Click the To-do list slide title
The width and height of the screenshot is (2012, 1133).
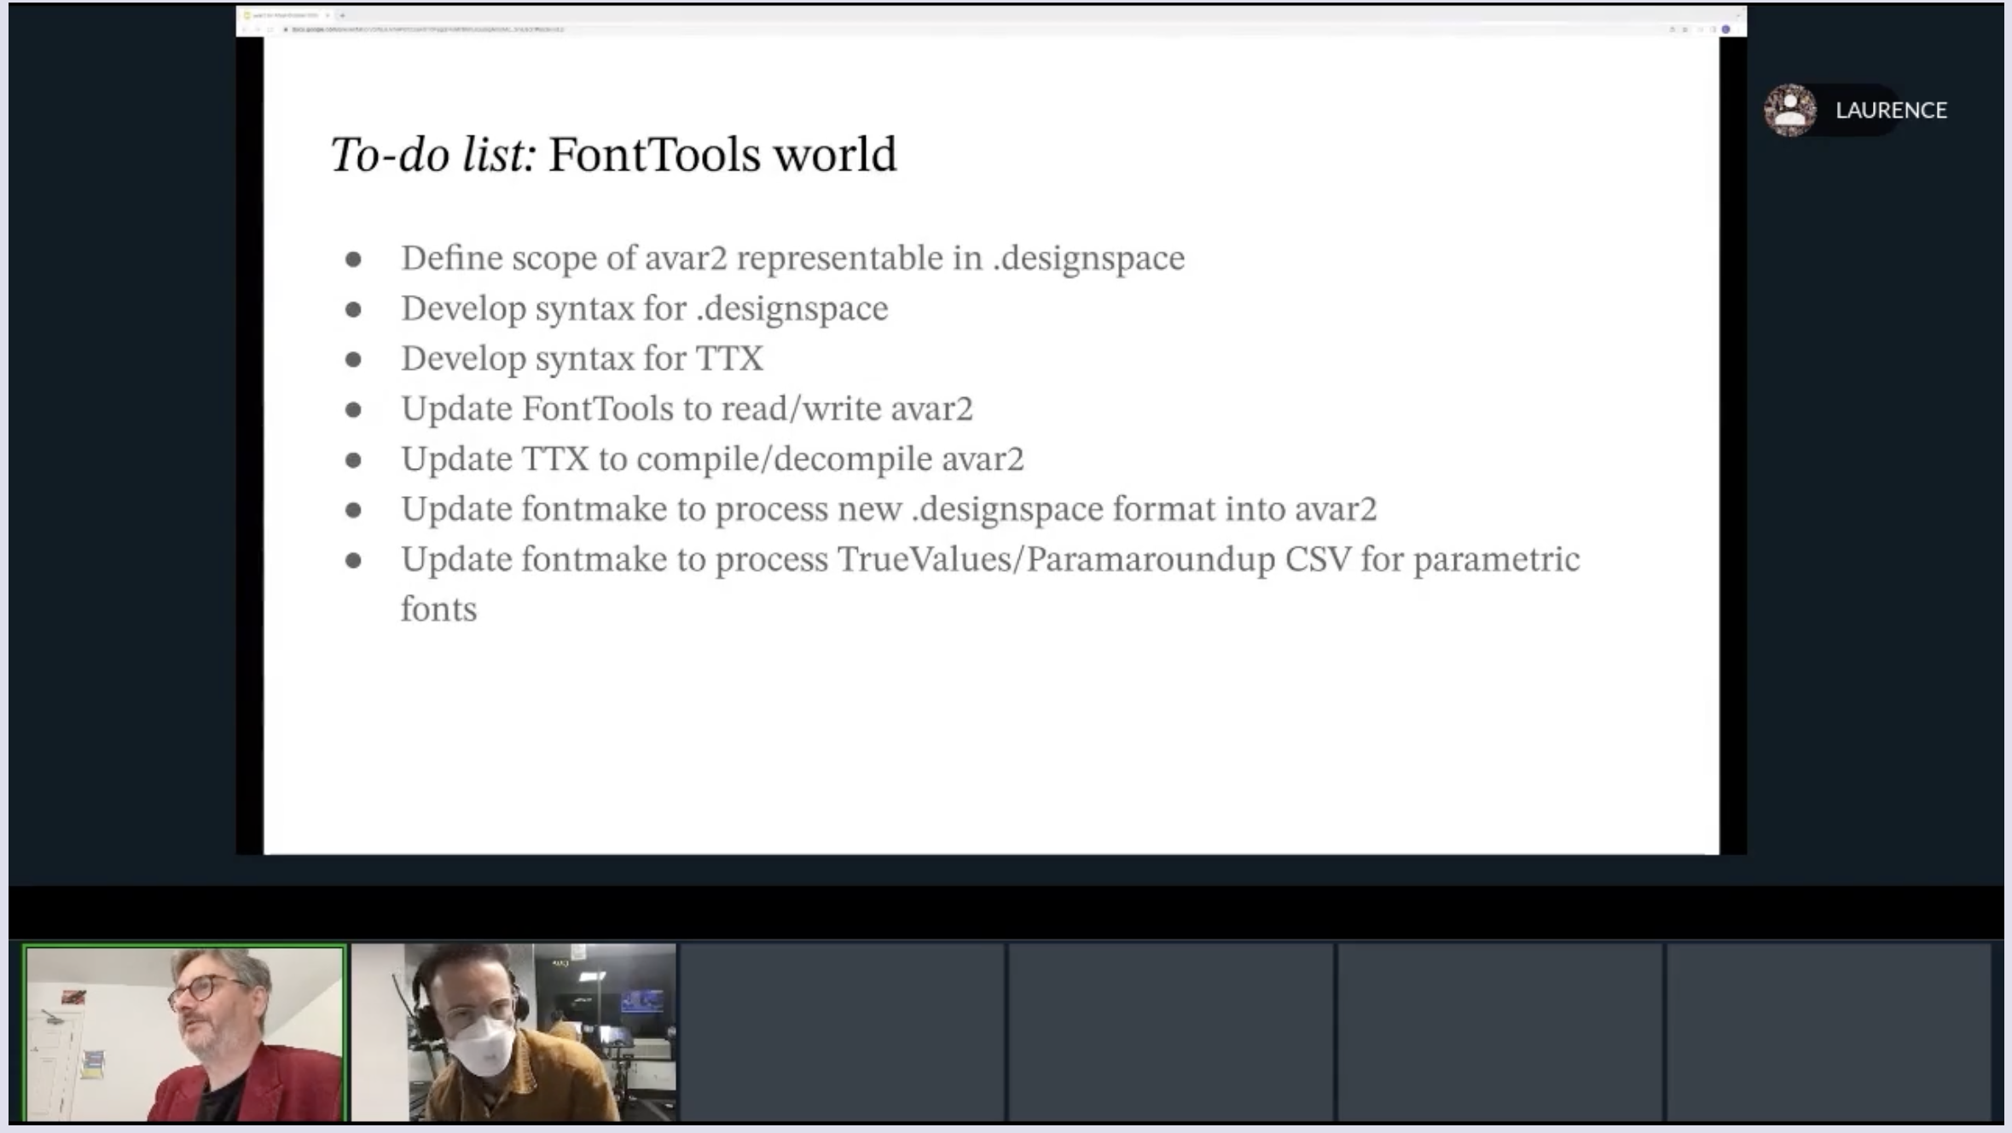[x=614, y=153]
